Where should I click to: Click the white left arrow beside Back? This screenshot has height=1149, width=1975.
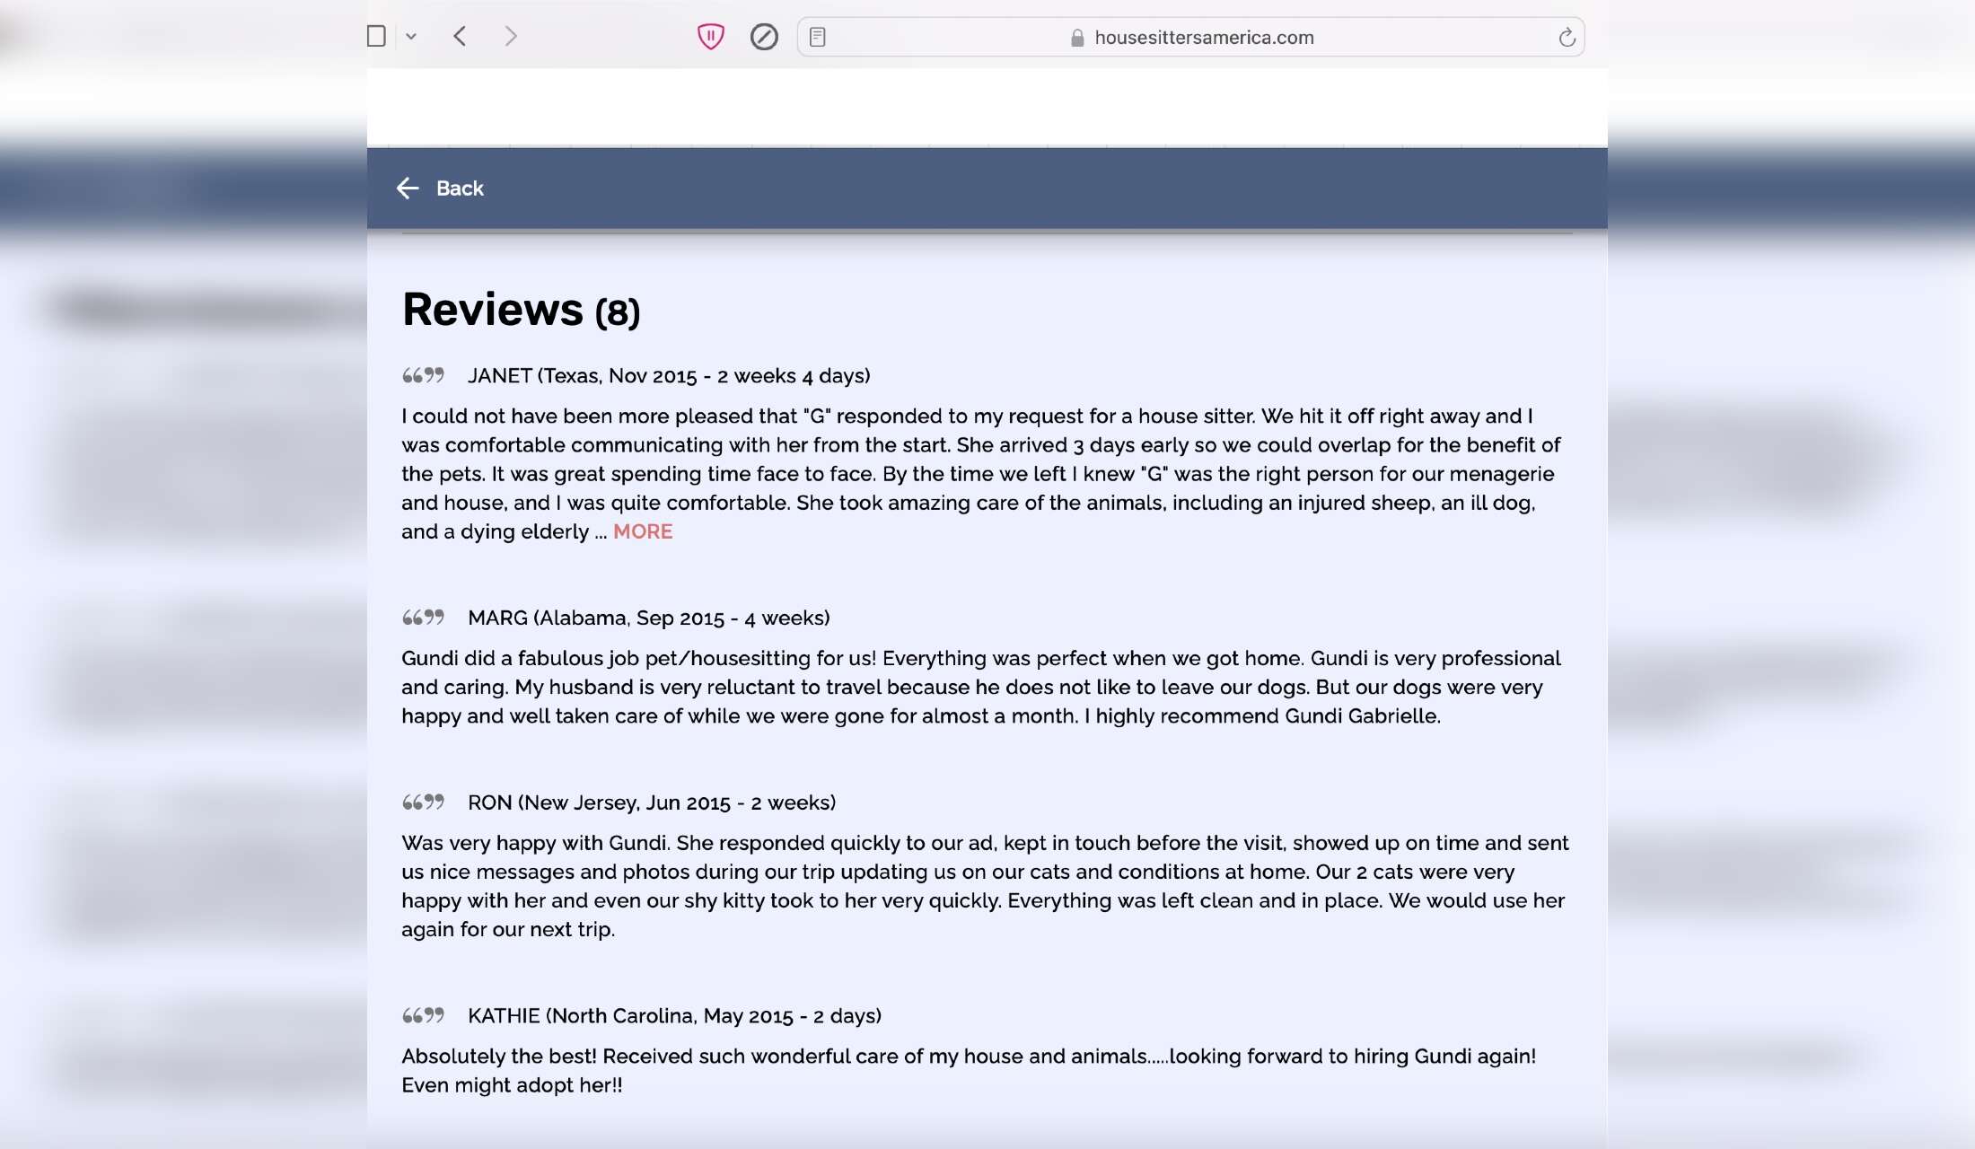408,189
